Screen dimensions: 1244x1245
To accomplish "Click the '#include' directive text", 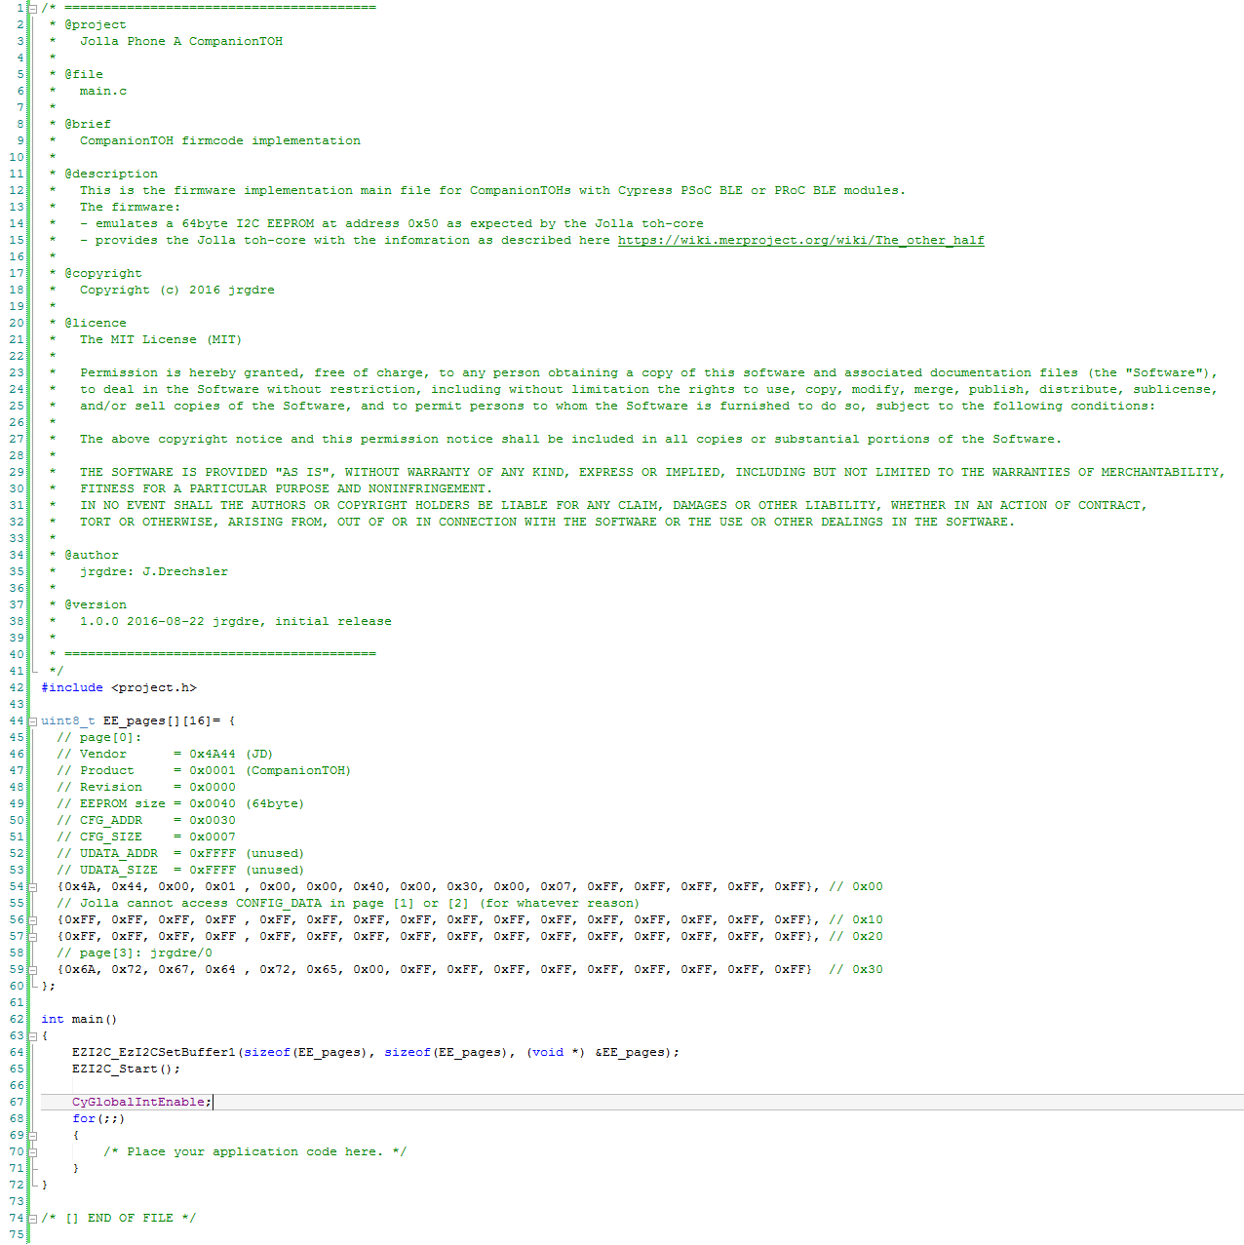I will [x=72, y=687].
